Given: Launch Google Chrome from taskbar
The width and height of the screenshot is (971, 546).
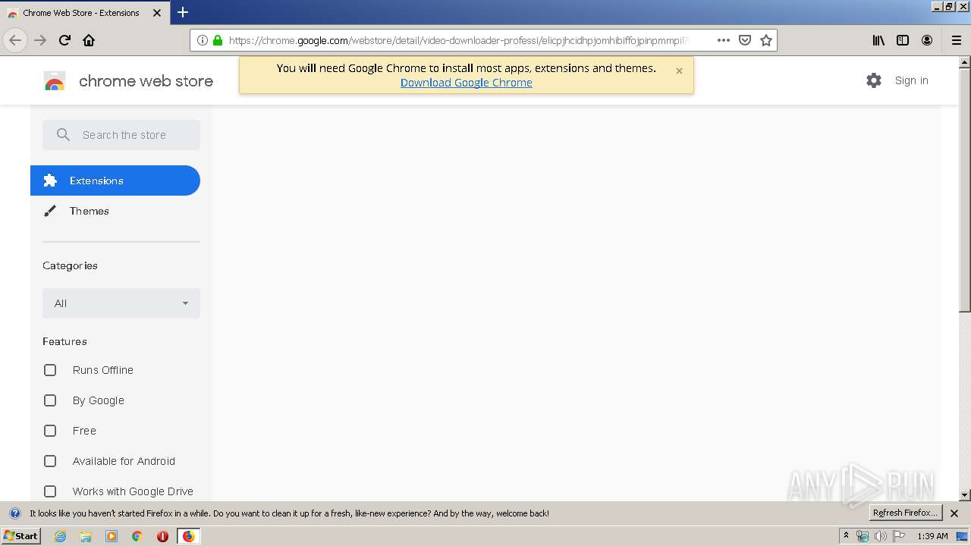Looking at the screenshot, I should pos(137,536).
